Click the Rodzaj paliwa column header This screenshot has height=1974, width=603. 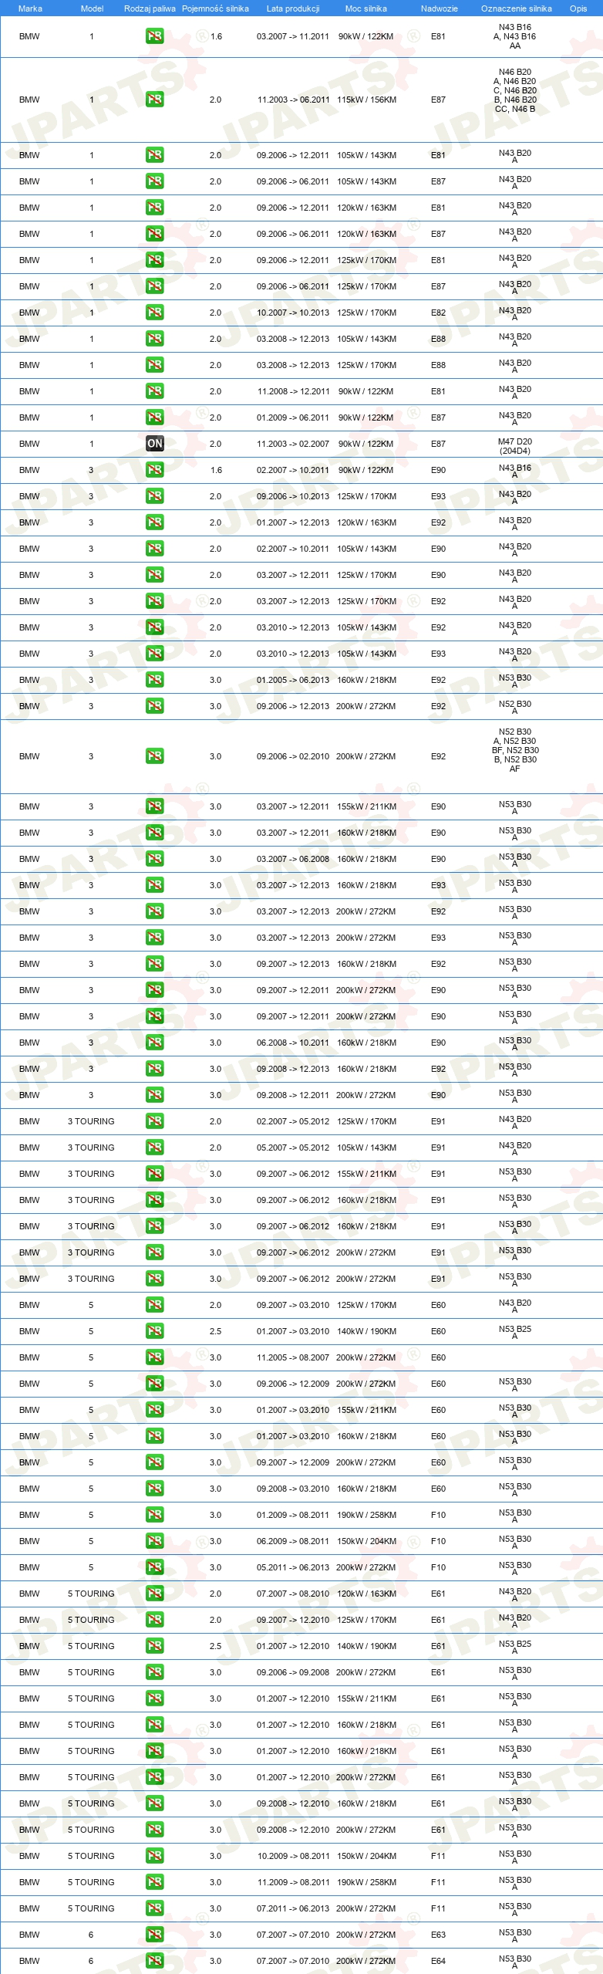pos(150,8)
